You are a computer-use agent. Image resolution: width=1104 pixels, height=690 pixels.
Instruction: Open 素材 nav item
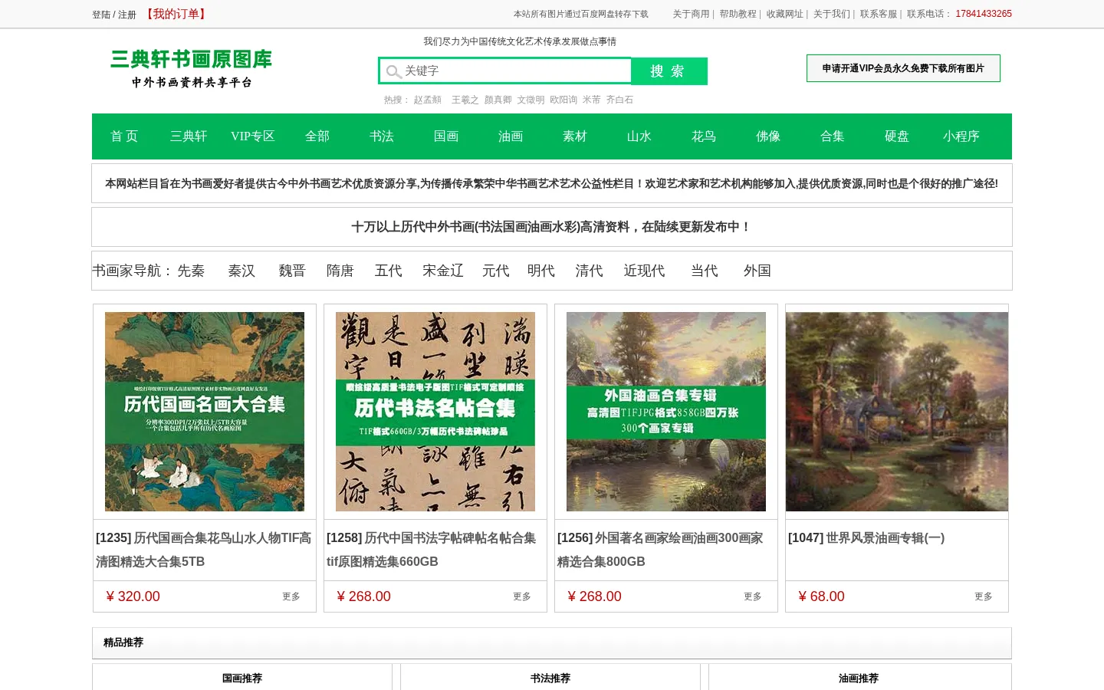click(575, 136)
